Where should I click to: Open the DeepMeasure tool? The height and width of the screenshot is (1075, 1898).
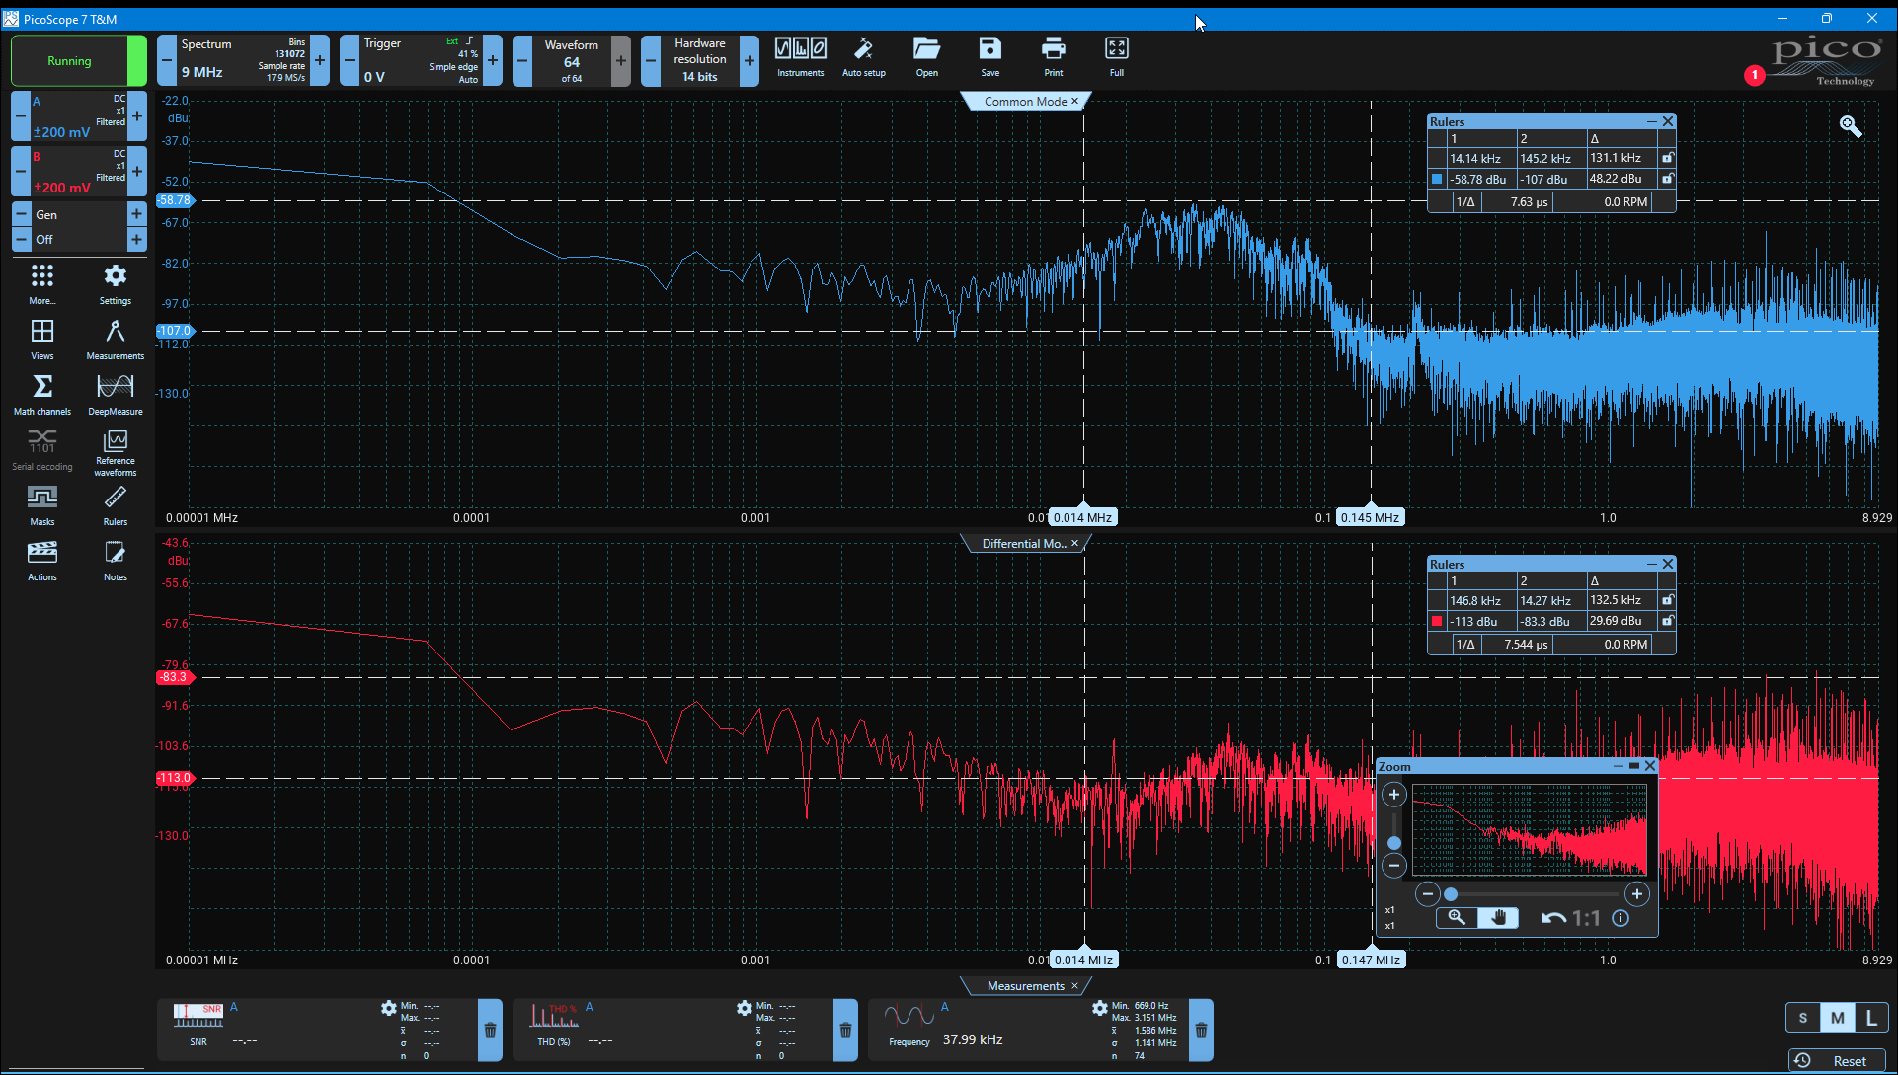point(116,394)
